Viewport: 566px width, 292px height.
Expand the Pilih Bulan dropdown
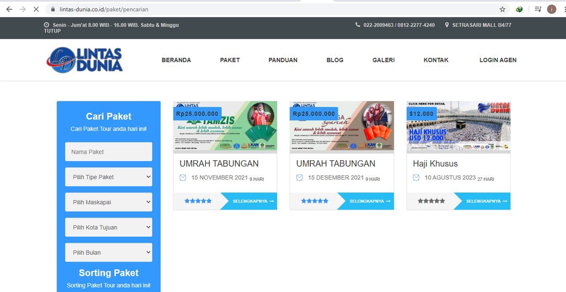click(x=108, y=253)
